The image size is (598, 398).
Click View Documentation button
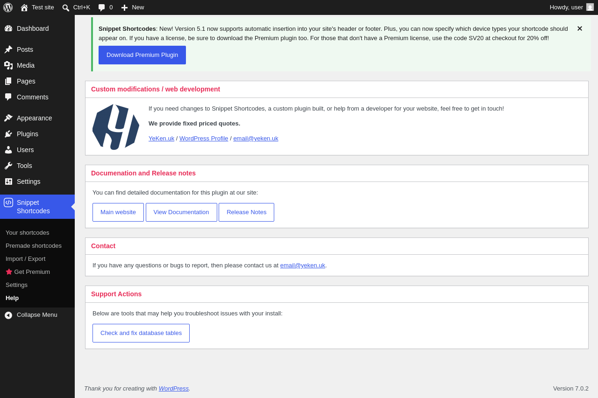pyautogui.click(x=181, y=212)
